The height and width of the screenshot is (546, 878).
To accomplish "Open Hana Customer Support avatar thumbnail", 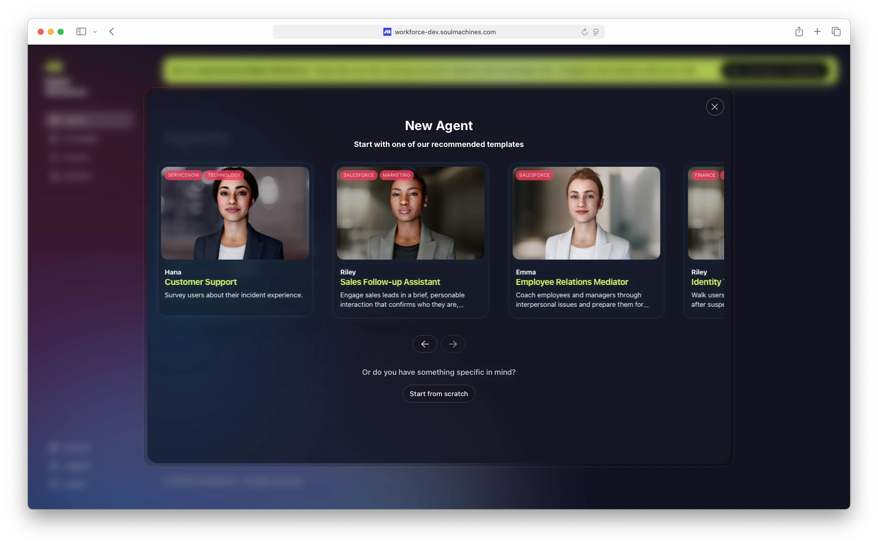I will pos(235,213).
